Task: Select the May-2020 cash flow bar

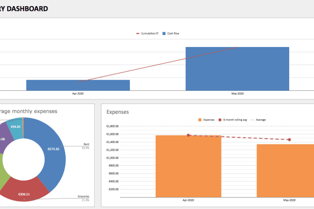Action: [237, 69]
